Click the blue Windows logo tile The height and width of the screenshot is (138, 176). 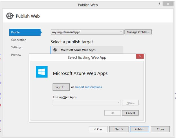pos(42,72)
